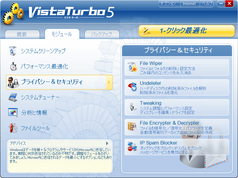Click the magic wand icon on optimize button
This screenshot has width=238, height=178.
coord(146,31)
